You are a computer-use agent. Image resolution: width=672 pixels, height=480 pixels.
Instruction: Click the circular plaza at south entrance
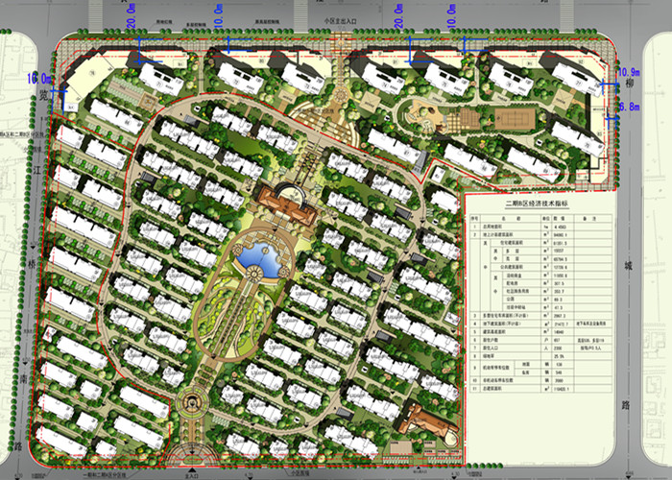[191, 403]
